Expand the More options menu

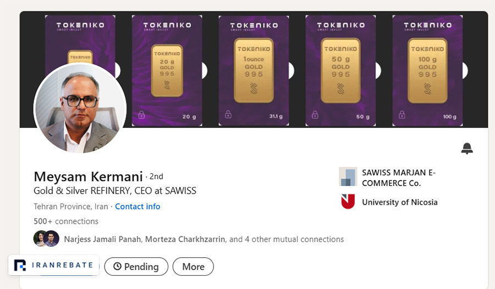(193, 267)
